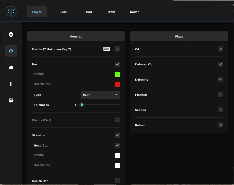Viewport: 234px width, 185px height.
Task: Open the skull sidebar section
Action: click(x=11, y=34)
